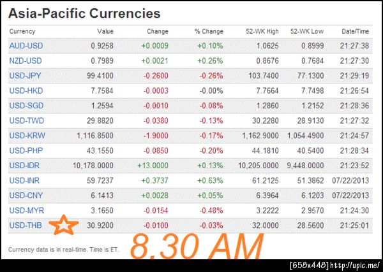Click the Date/Time column header
383x272 pixels.
[355, 31]
